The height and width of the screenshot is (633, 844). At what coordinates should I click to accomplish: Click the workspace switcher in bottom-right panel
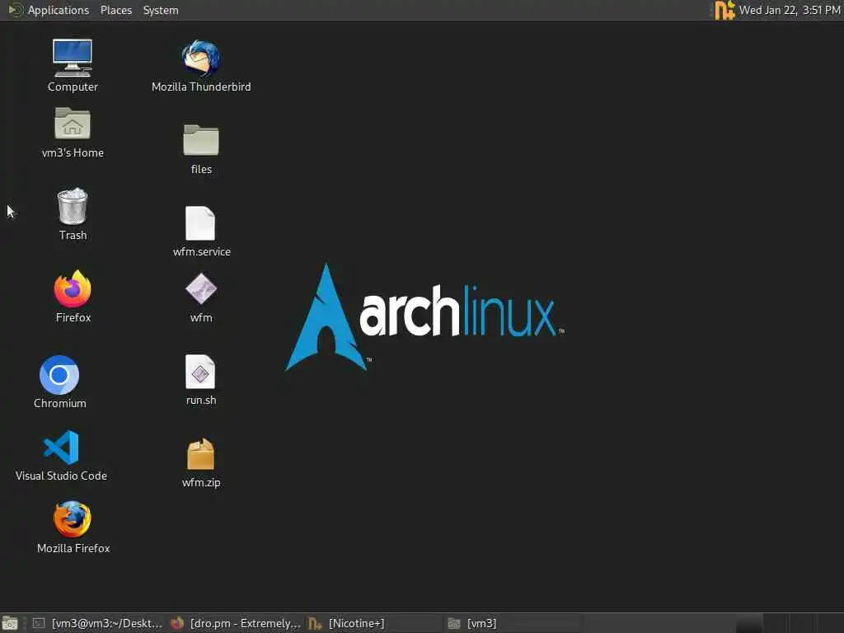pos(789,623)
